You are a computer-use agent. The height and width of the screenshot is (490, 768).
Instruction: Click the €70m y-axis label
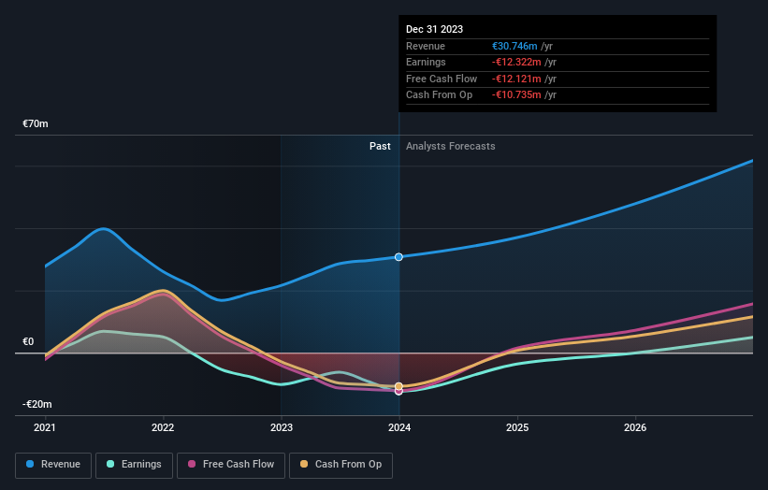click(36, 123)
